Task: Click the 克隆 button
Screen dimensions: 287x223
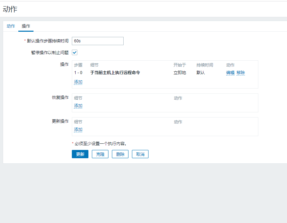Action: pos(100,154)
